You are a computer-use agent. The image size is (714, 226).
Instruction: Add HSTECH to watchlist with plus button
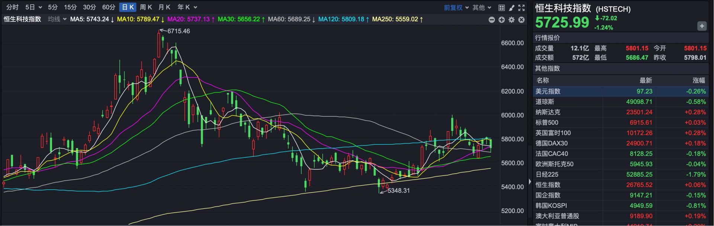[701, 26]
